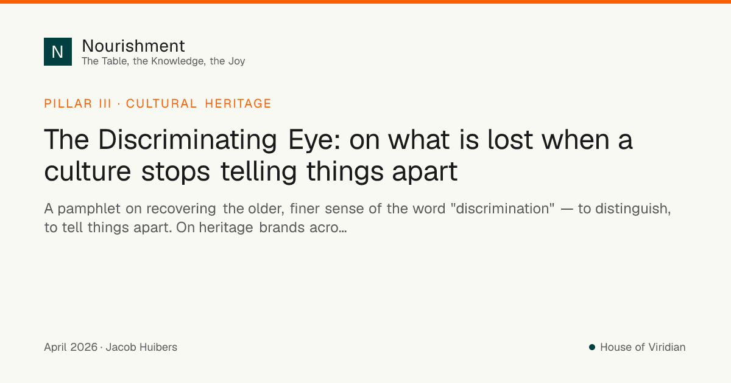Open the CULTURAL HERITAGE category label
731x383 pixels.
click(x=199, y=103)
